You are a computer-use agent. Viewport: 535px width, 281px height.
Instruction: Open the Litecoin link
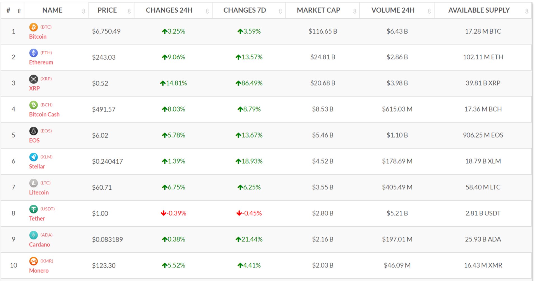click(x=39, y=193)
